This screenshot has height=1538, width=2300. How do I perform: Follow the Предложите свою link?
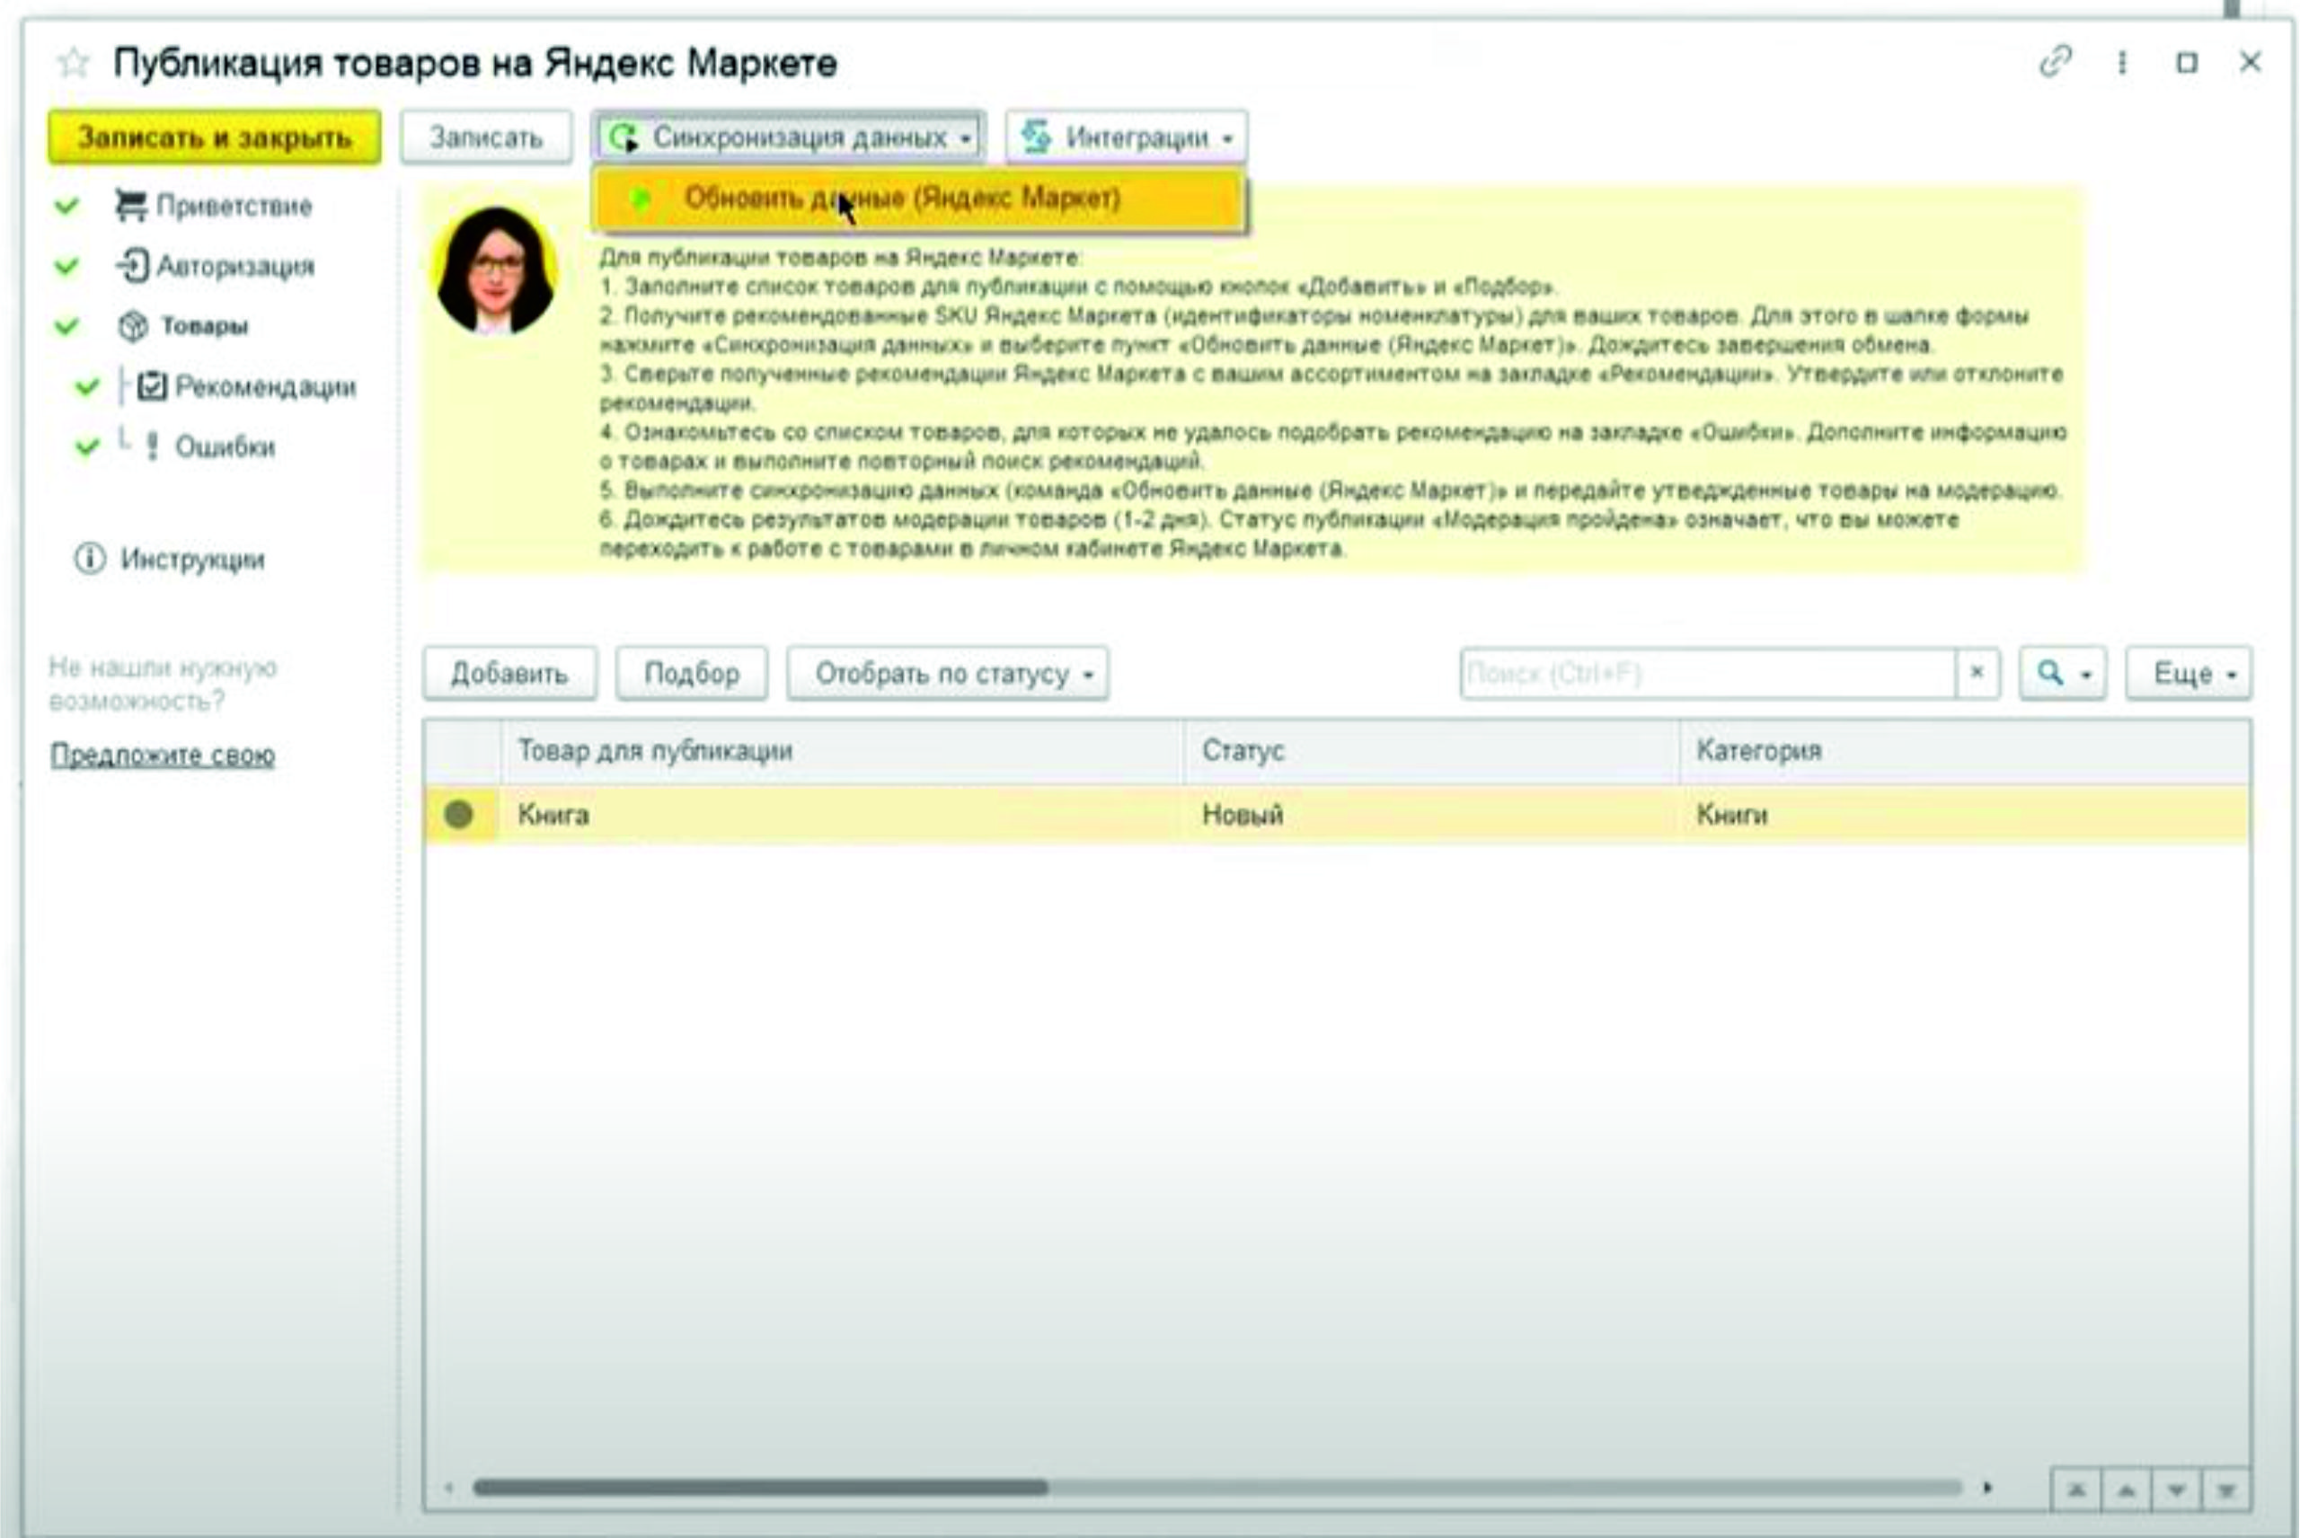[x=162, y=756]
